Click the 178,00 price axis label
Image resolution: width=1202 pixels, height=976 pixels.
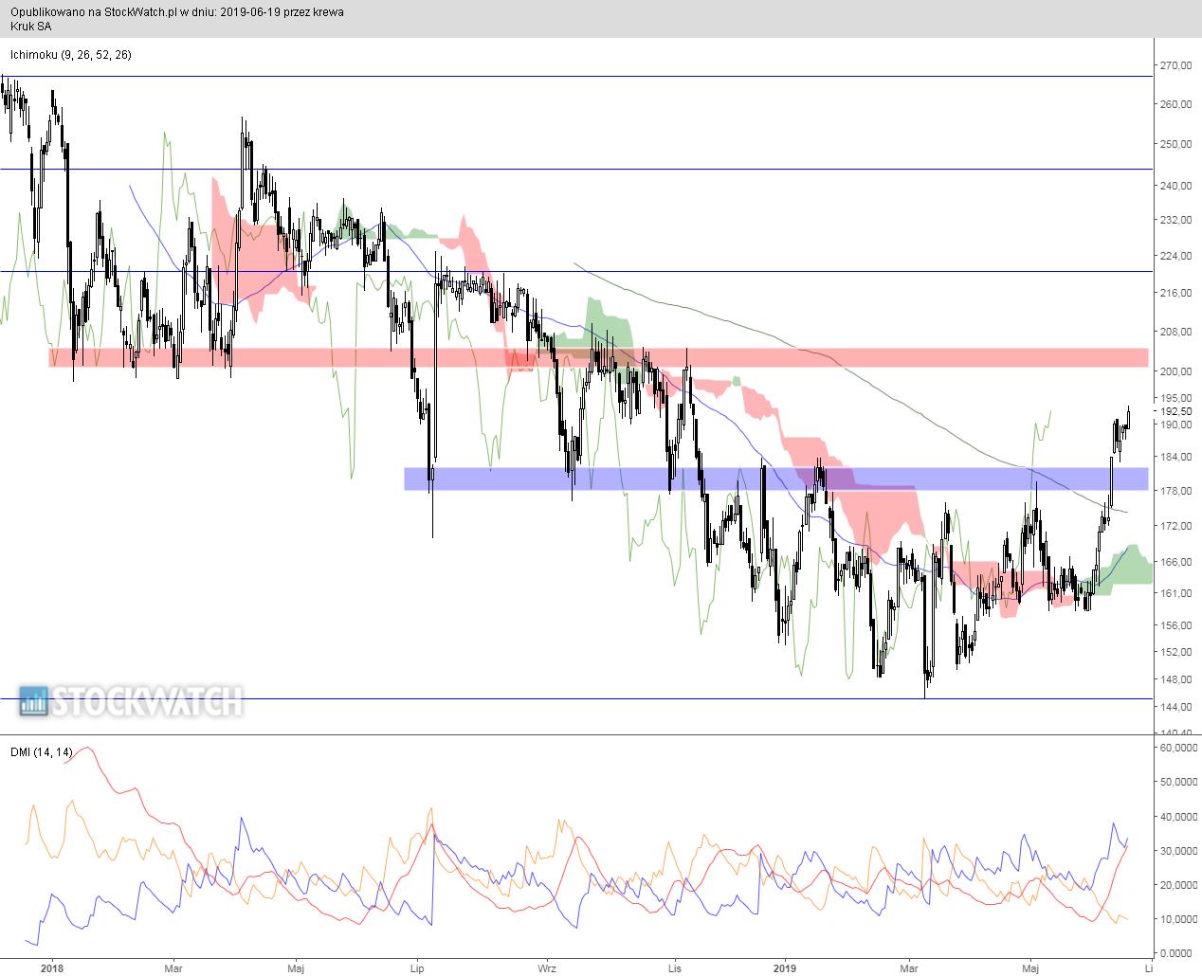(x=1176, y=490)
